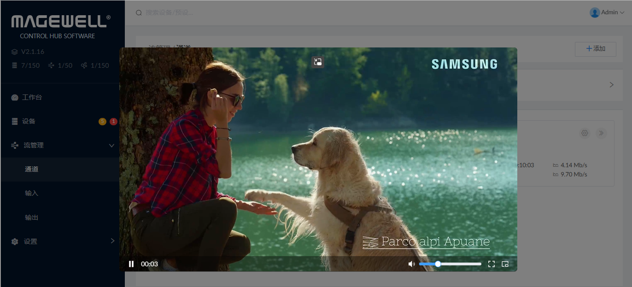Click the 添加 add button
The width and height of the screenshot is (632, 287).
[x=596, y=49]
